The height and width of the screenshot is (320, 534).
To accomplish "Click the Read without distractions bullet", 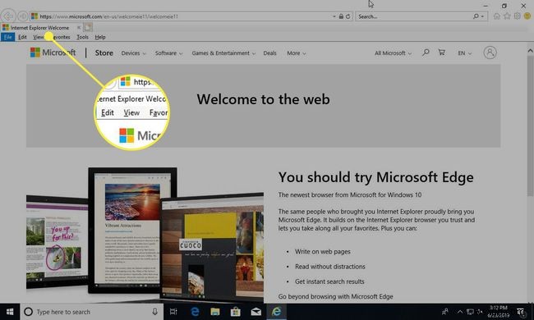I will click(x=330, y=267).
